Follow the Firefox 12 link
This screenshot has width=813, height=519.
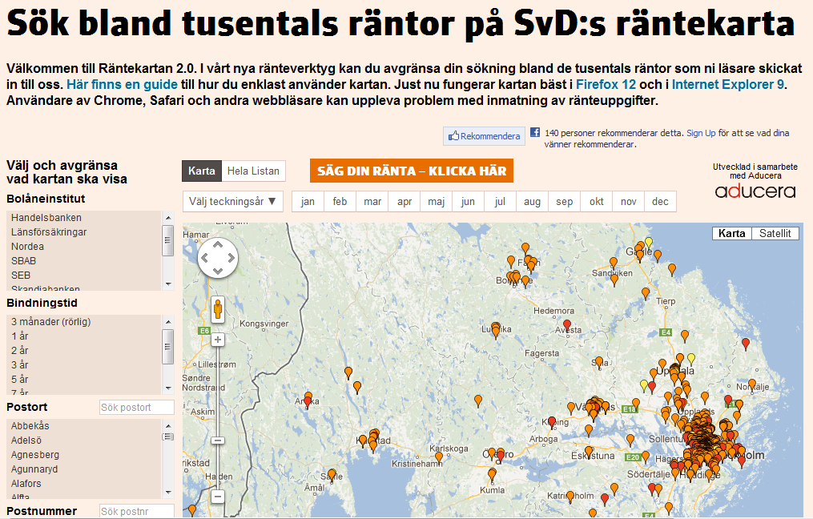[606, 85]
